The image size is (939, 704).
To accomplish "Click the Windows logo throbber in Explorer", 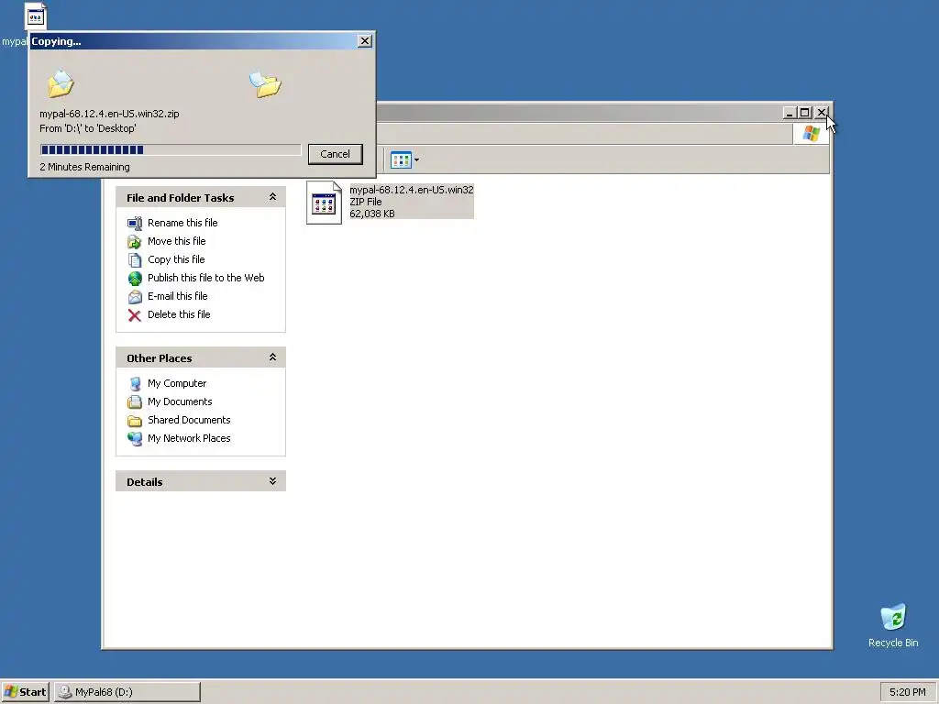I will (x=812, y=133).
